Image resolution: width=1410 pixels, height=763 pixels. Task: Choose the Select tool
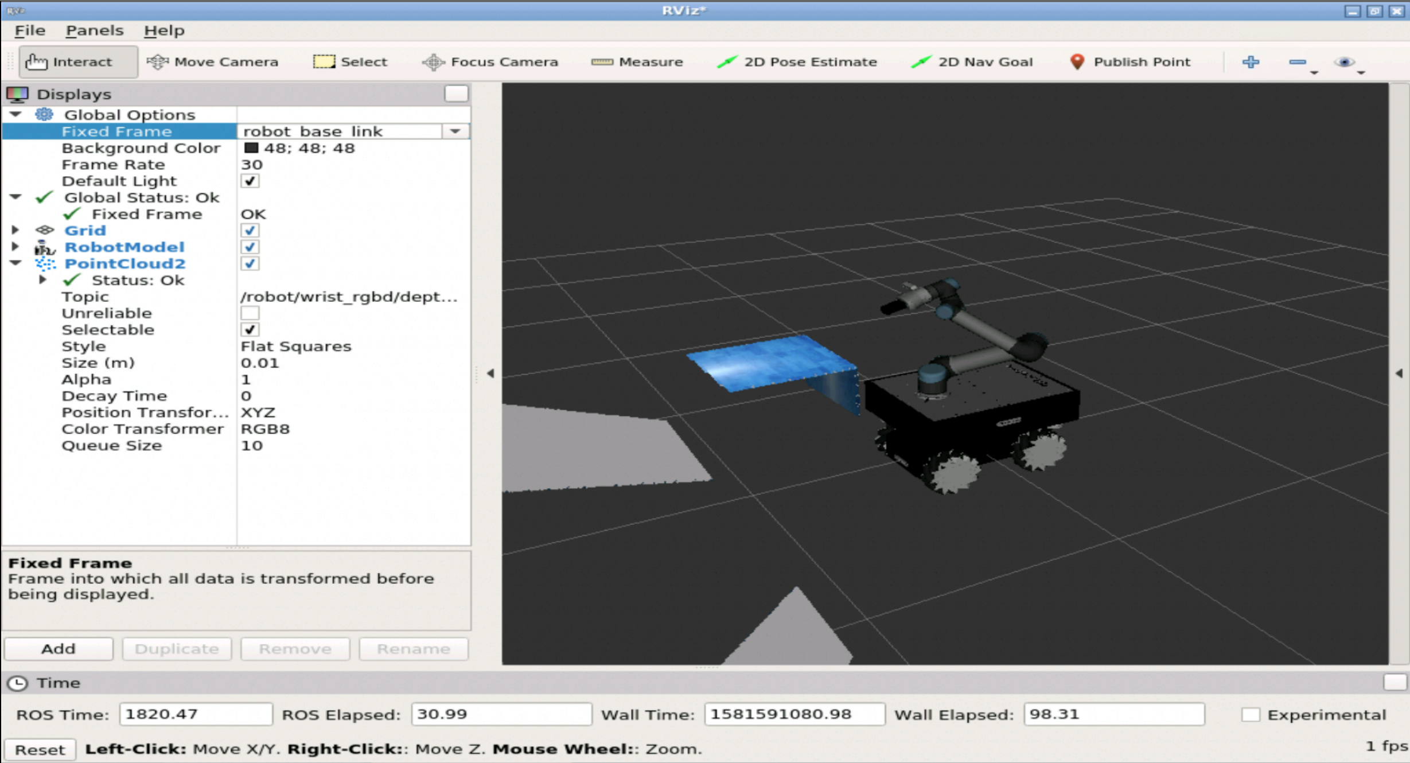350,62
